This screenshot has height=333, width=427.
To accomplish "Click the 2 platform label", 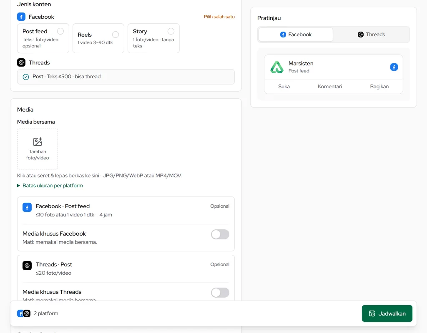I will click(x=46, y=313).
